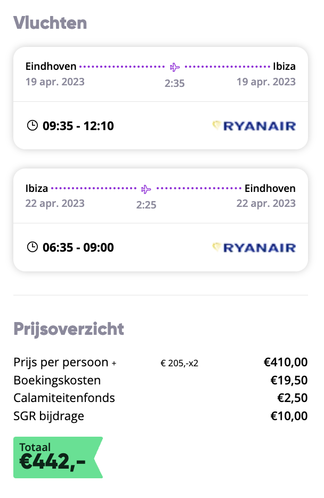Click the outbound departure time 09:35 - 12:10
The image size is (324, 498).
(x=78, y=126)
